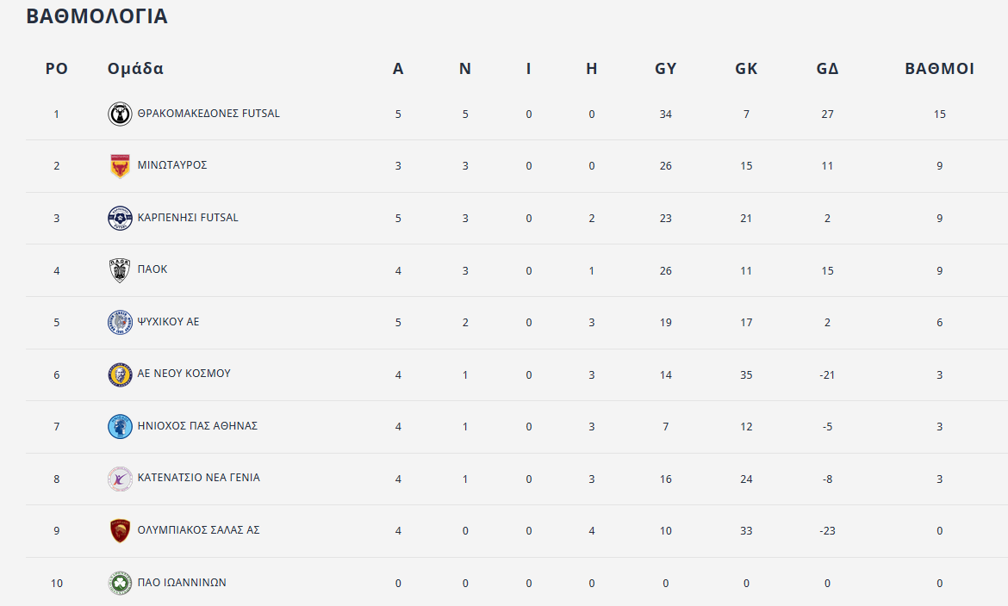The height and width of the screenshot is (606, 1008).
Task: Click the ΗΝΙΟΧΟΣ ΠΑΣ ΑΘΗΝΑΣ team logo
Action: pos(120,426)
